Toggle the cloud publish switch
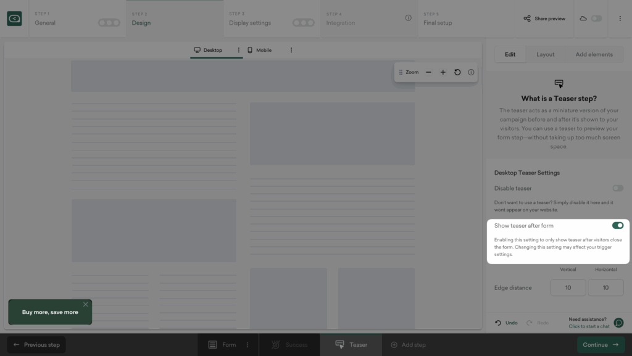 coord(596,19)
